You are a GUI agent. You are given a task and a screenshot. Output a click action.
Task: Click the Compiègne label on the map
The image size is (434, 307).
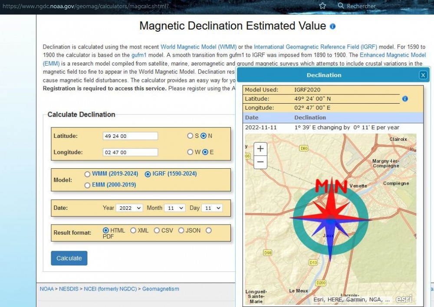(x=396, y=183)
